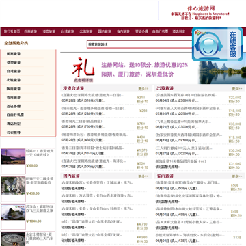246x246 pixels.
Task: Select 酒店预定 in the sidebar category list
Action: 14,124
